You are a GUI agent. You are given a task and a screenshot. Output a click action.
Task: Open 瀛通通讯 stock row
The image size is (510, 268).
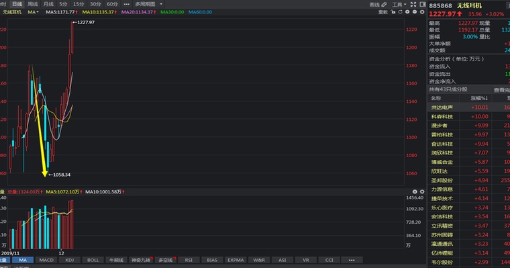pyautogui.click(x=468, y=244)
